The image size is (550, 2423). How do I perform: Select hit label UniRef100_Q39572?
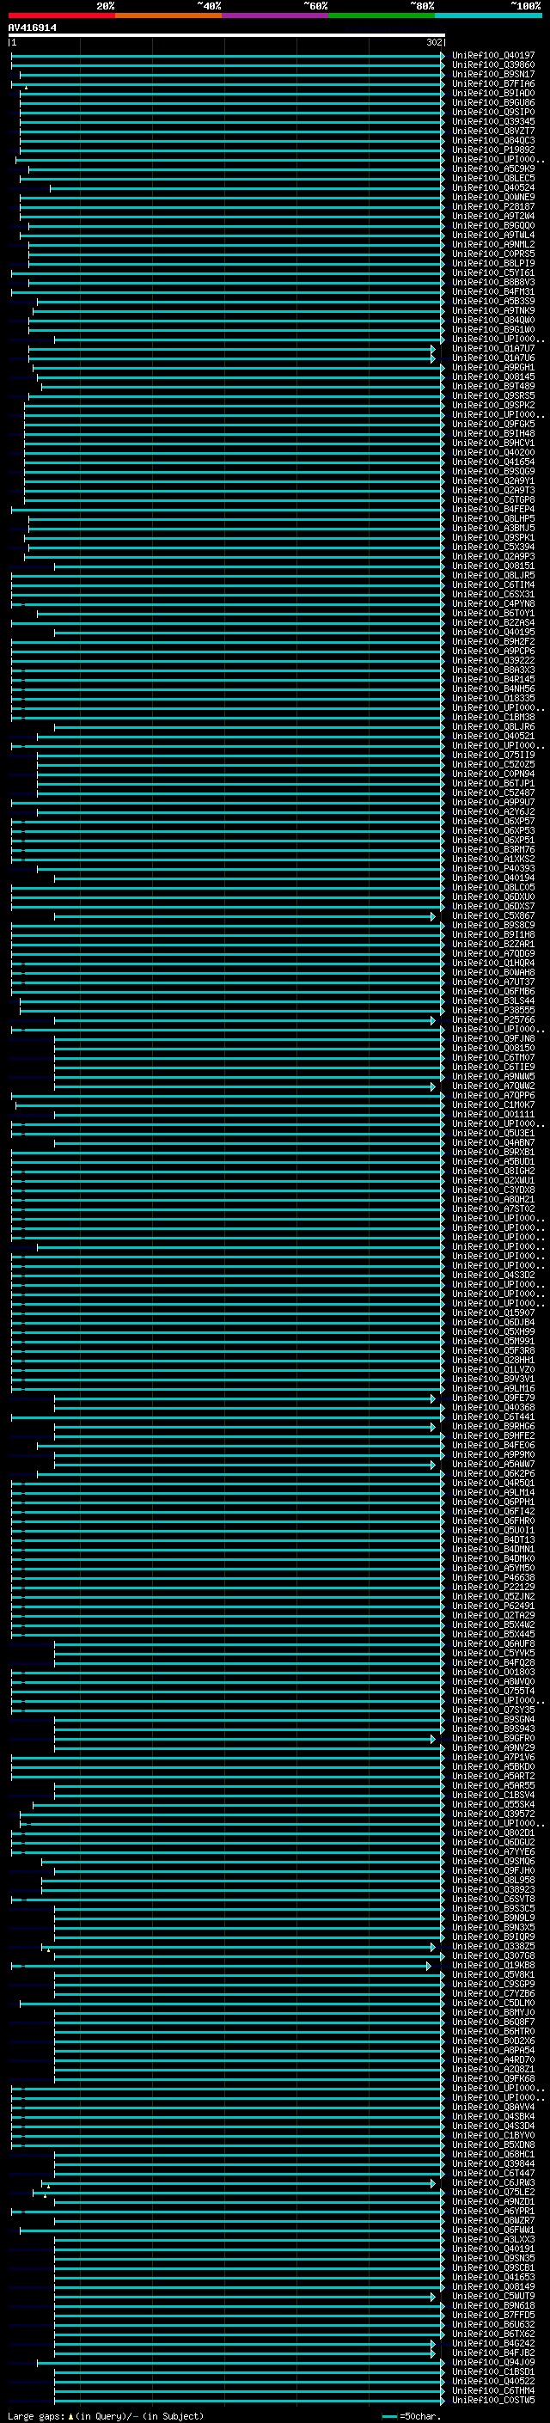(x=493, y=1814)
